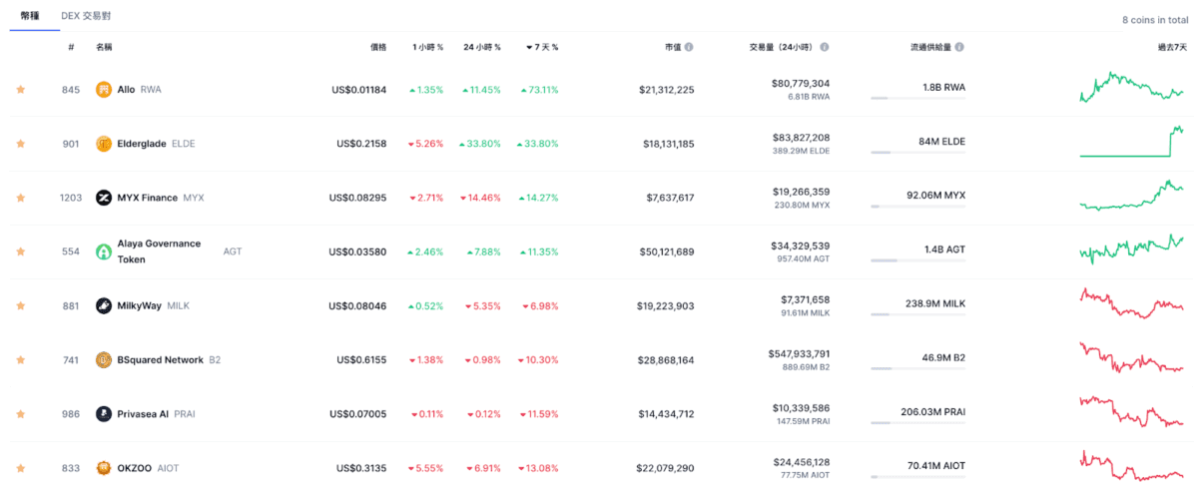Click the Alaya Governance Token logo
The width and height of the screenshot is (1198, 493).
103,251
